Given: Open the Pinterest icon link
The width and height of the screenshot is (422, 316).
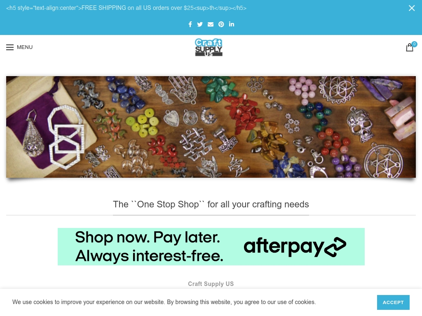Looking at the screenshot, I should coord(221,24).
